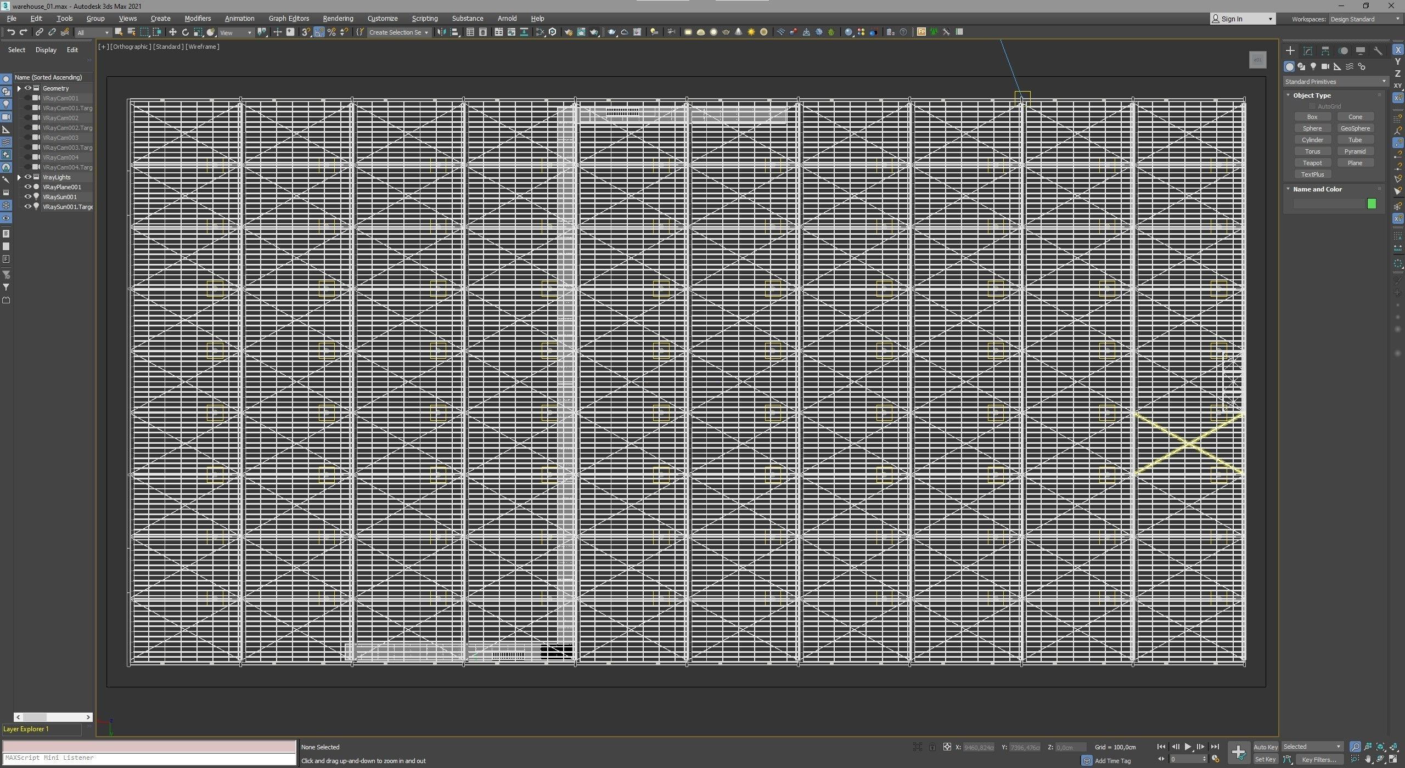Hide VRayPlane001 using its eye icon
The image size is (1405, 768).
28,187
